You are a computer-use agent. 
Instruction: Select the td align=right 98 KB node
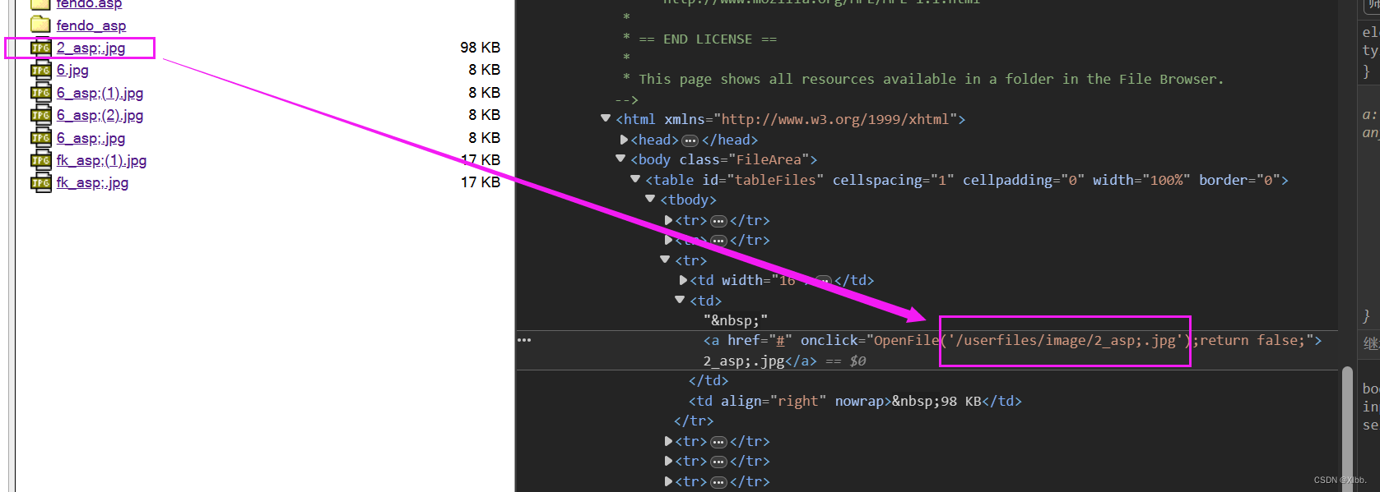click(855, 401)
